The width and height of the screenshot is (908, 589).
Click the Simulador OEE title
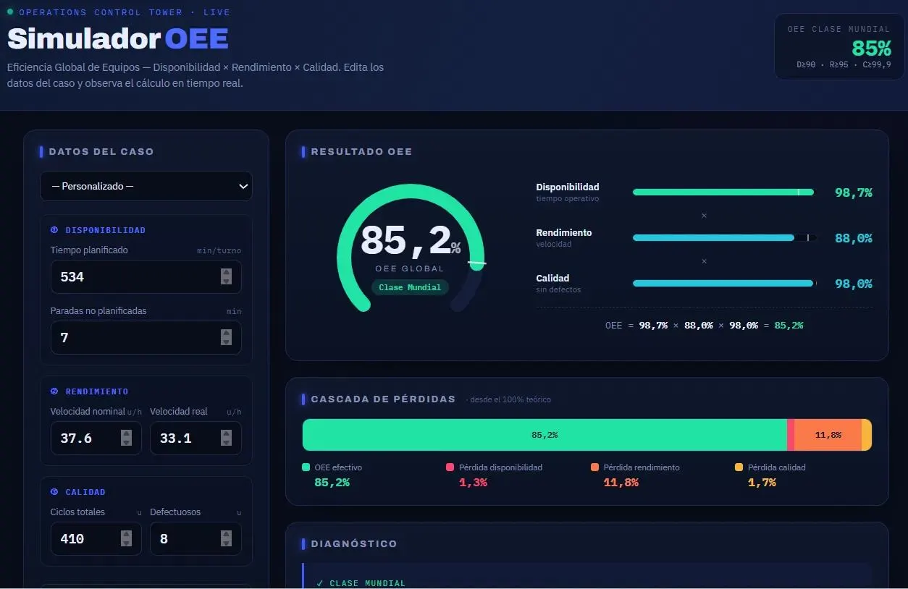tap(118, 38)
